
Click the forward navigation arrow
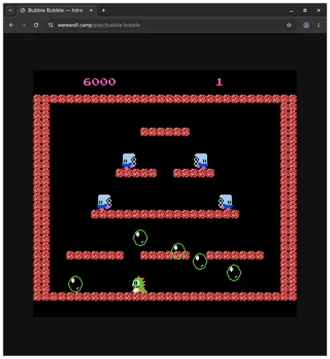tap(24, 25)
